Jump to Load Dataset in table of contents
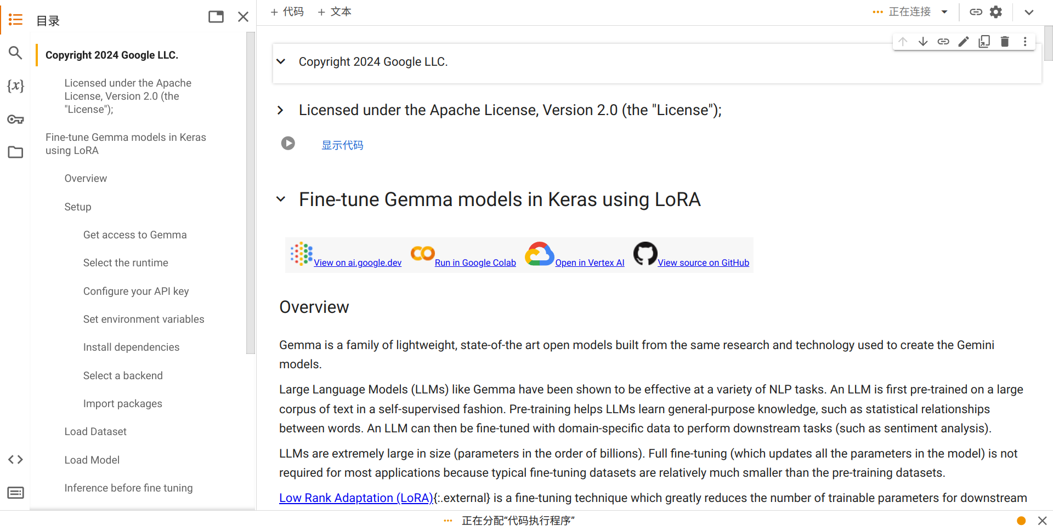This screenshot has width=1053, height=531. pyautogui.click(x=95, y=432)
